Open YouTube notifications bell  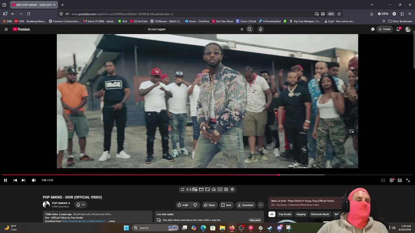tap(398, 29)
